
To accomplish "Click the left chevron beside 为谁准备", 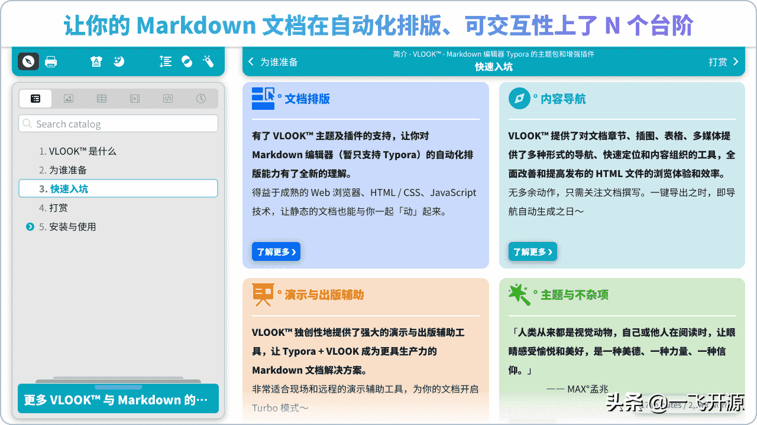I will pyautogui.click(x=251, y=61).
